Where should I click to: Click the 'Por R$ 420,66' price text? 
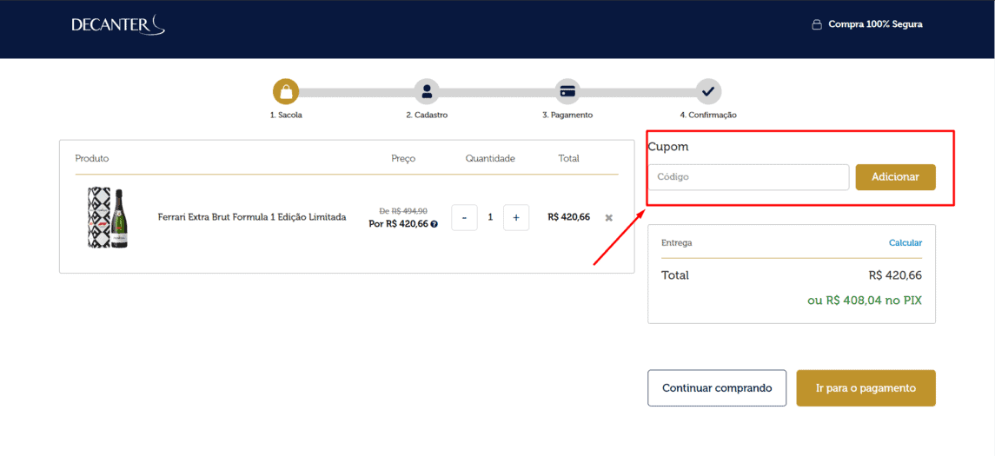pyautogui.click(x=399, y=224)
